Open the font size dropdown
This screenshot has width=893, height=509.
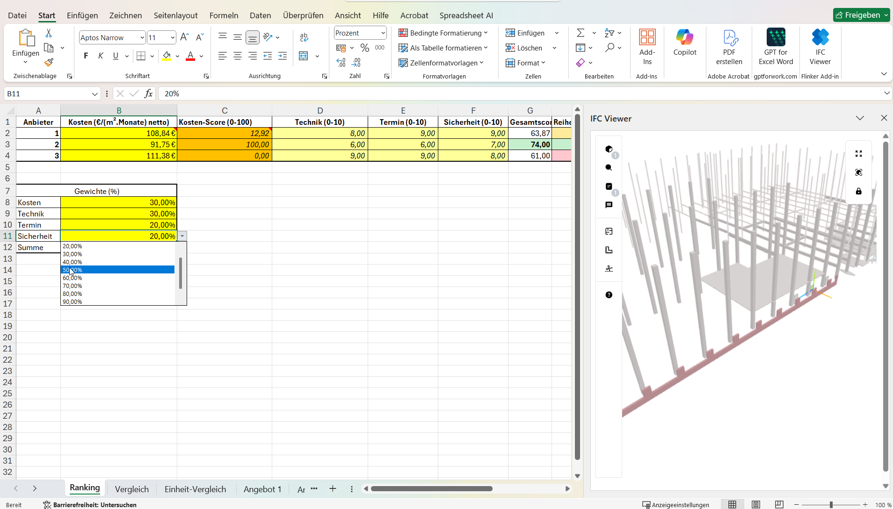[173, 37]
